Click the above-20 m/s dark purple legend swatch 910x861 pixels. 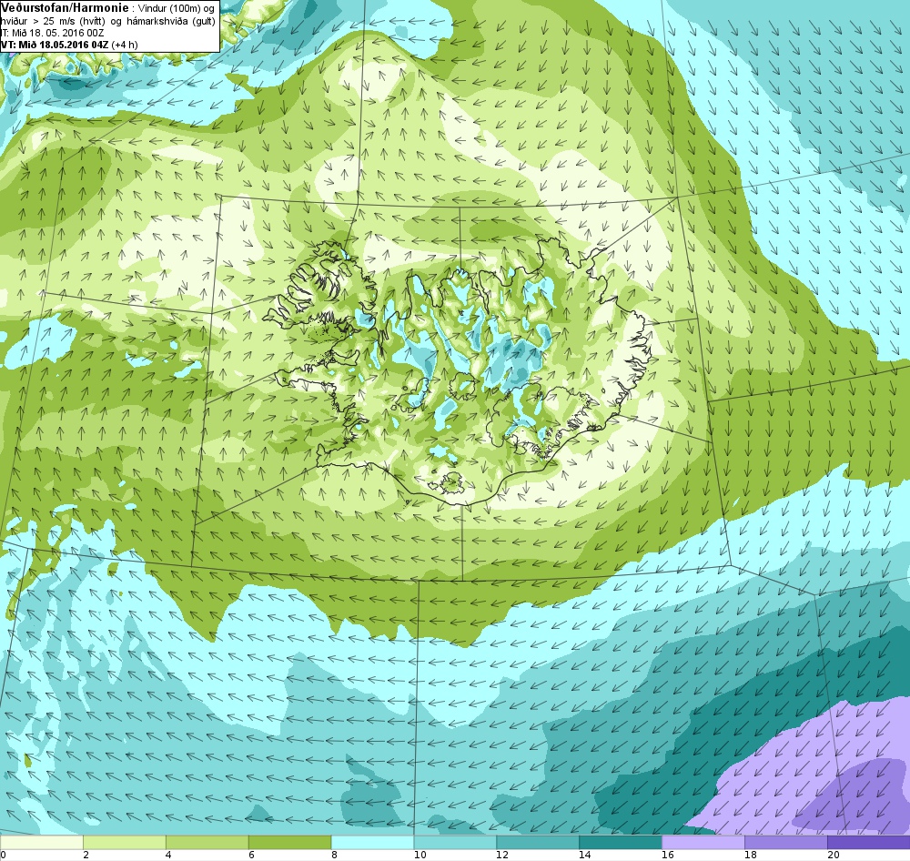pyautogui.click(x=869, y=842)
